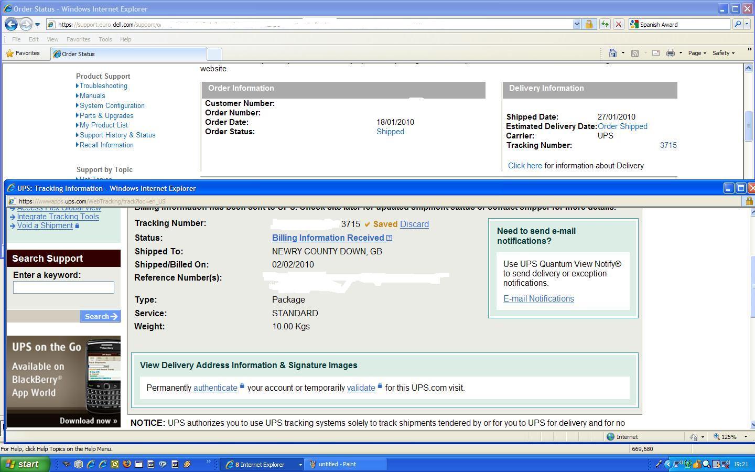This screenshot has width=755, height=472.
Task: Show hidden system tray icons arrow
Action: (x=667, y=464)
